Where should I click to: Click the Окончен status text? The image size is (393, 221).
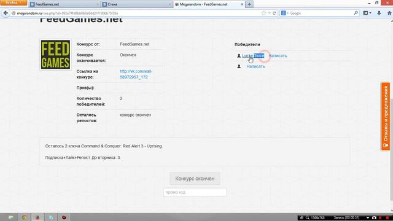(128, 55)
